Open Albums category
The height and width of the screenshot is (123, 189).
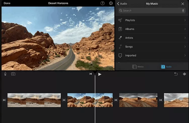tap(152, 29)
